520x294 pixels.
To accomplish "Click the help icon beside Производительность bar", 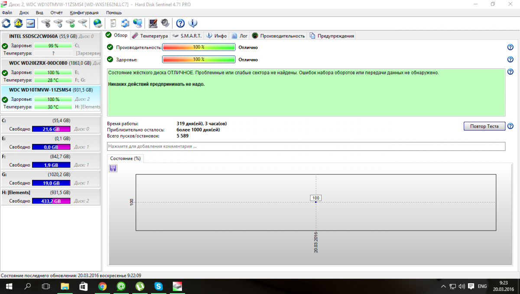I will point(510,47).
